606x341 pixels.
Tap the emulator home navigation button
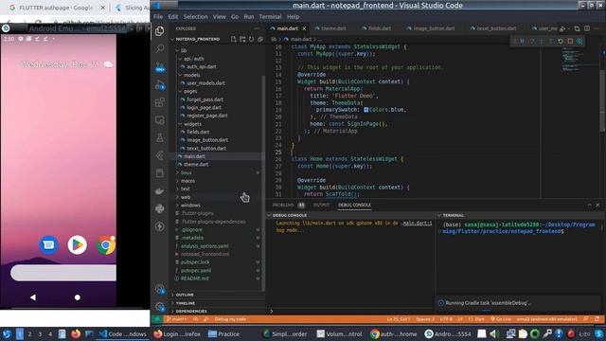pyautogui.click(x=78, y=297)
